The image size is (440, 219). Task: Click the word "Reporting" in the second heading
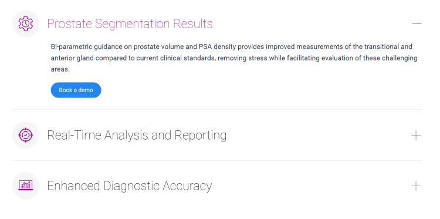201,136
